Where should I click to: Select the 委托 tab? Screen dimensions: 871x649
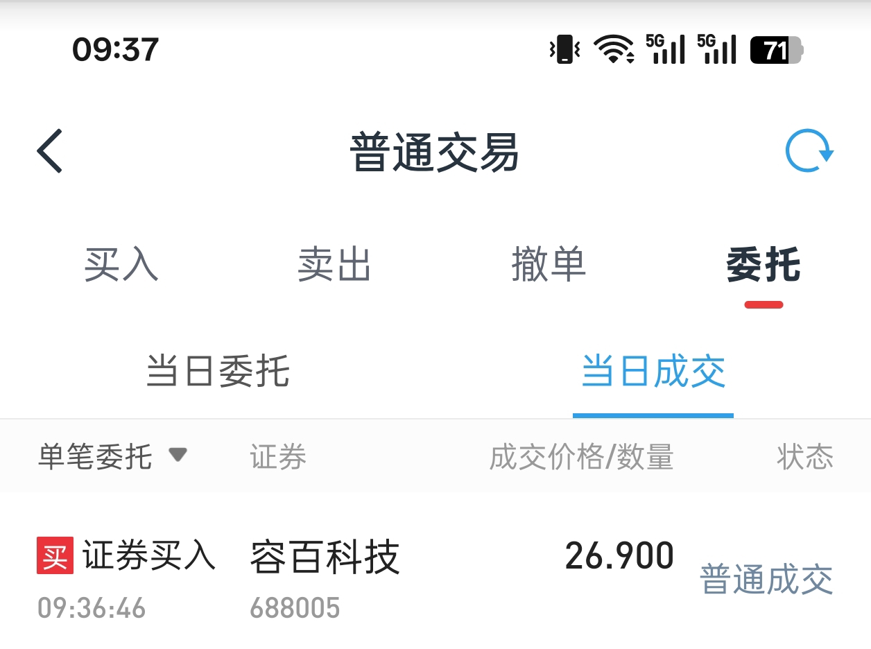coord(764,264)
